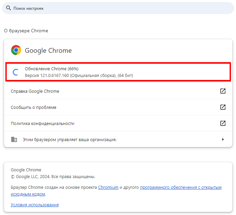Click external link icon for Справка Google Chrome
The height and width of the screenshot is (215, 236).
[223, 91]
